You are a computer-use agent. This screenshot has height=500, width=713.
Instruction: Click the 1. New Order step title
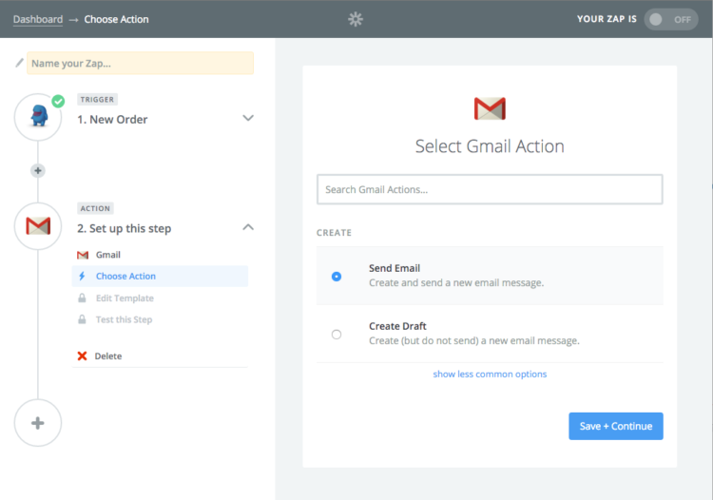112,119
